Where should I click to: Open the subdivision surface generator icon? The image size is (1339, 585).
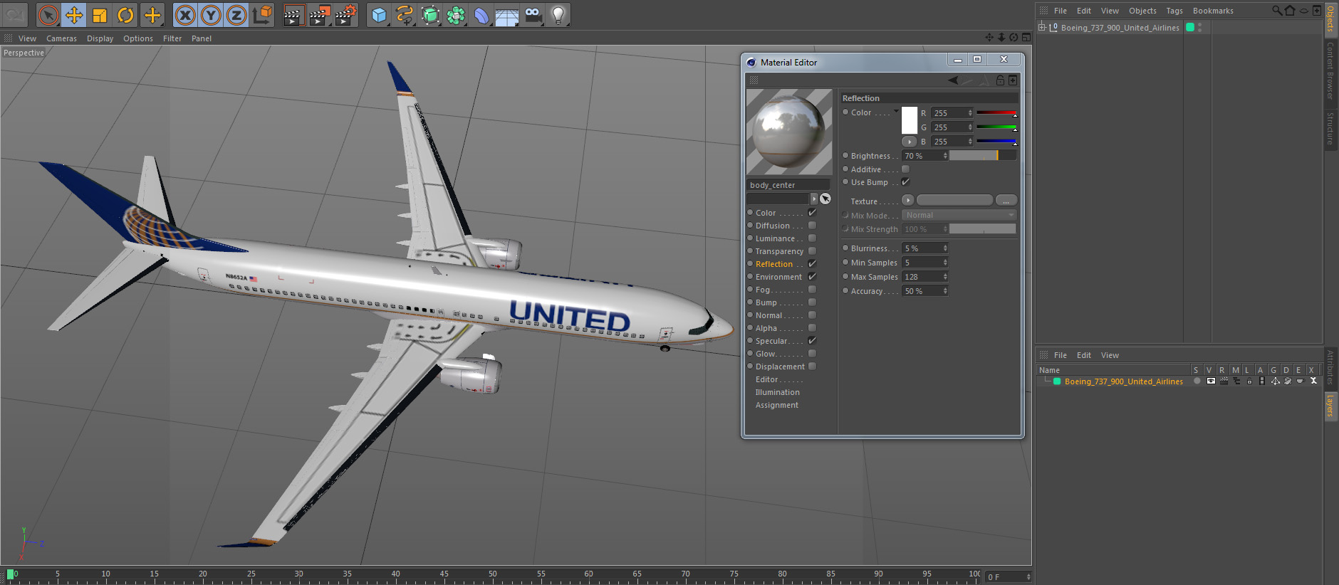(x=430, y=15)
